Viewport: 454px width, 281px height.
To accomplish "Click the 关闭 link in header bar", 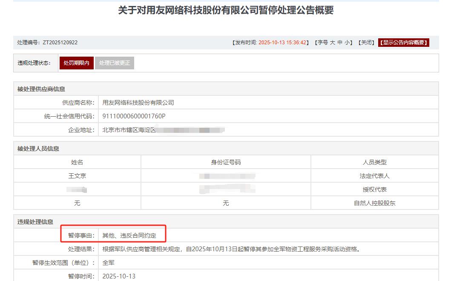I will 366,43.
